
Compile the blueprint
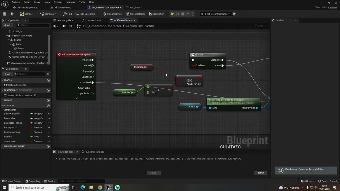pos(26,14)
